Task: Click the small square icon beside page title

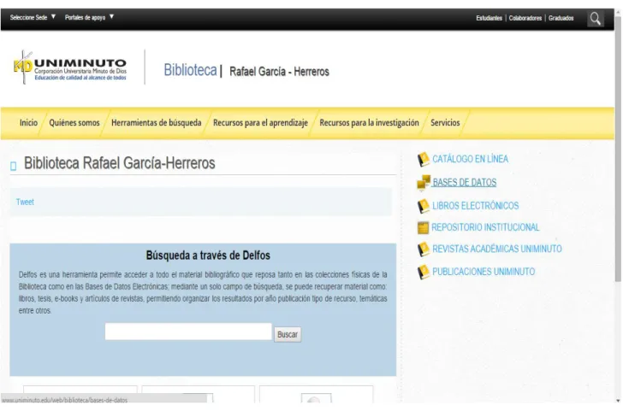Action: pos(14,166)
